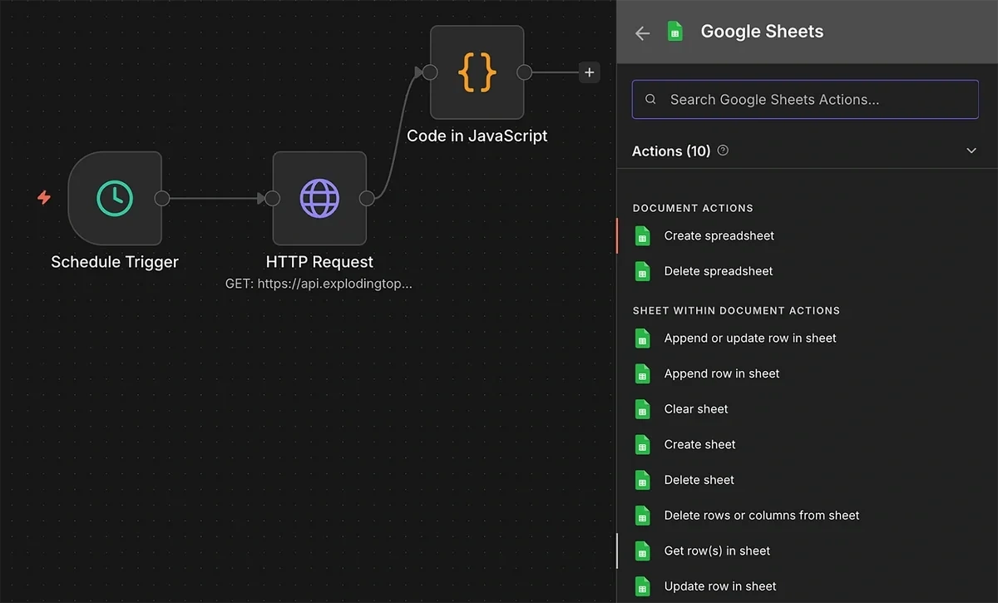Click the Search Google Sheets Actions field
The width and height of the screenshot is (998, 603).
coord(804,99)
